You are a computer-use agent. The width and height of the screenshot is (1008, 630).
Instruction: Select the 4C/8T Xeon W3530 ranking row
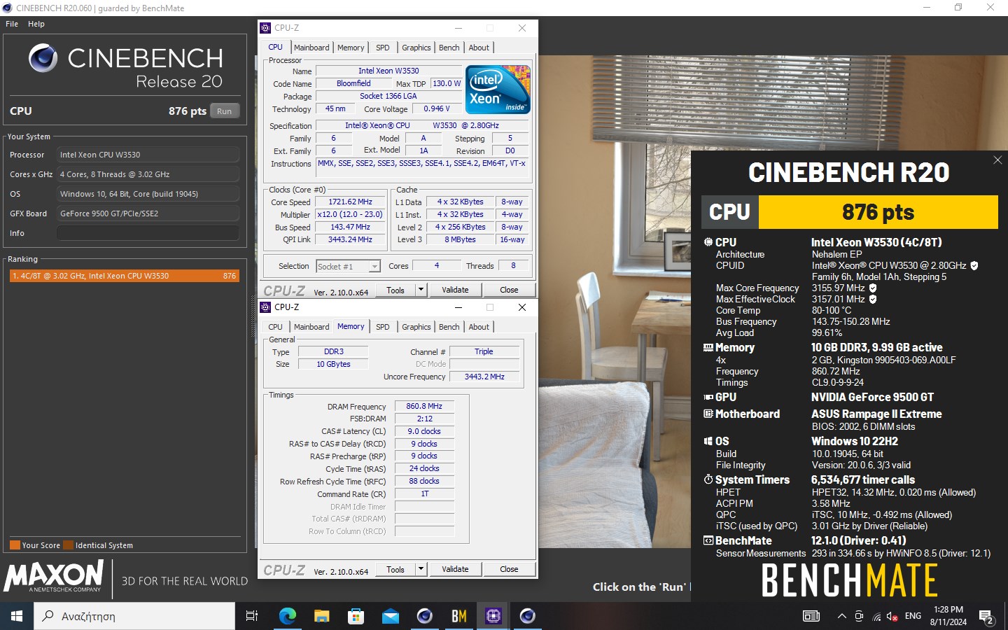click(125, 276)
